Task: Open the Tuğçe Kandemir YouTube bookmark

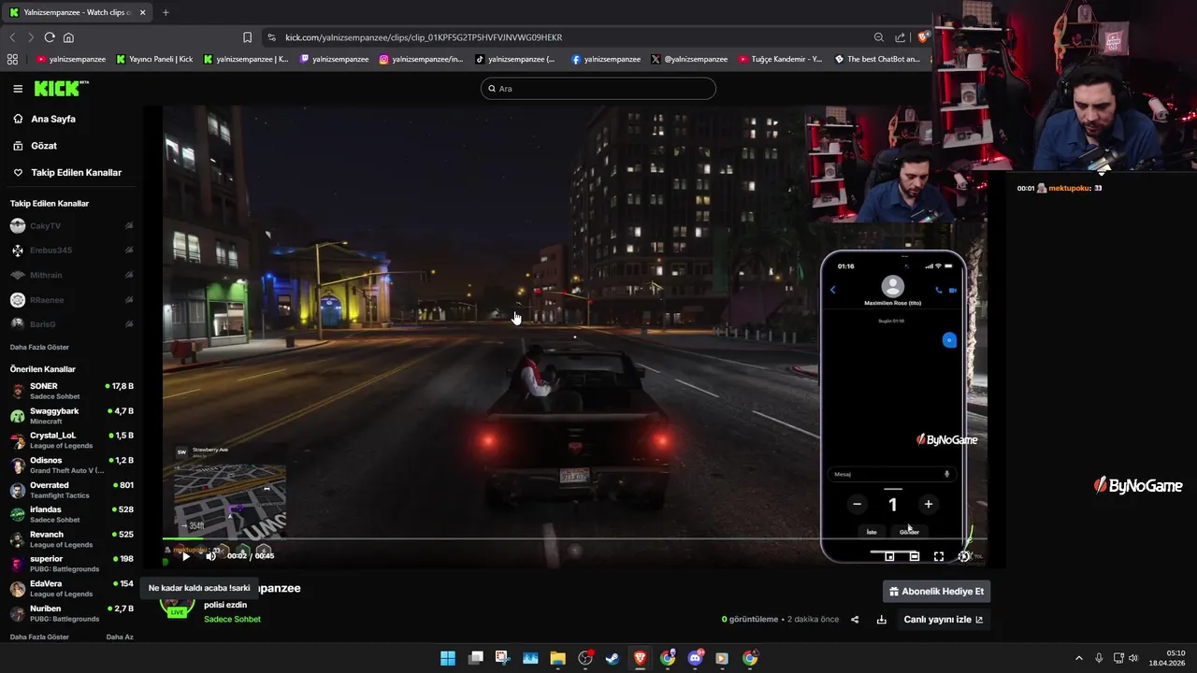Action: point(780,59)
